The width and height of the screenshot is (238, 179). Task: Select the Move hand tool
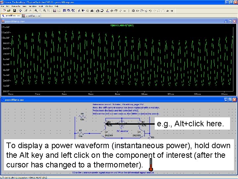[142, 11]
